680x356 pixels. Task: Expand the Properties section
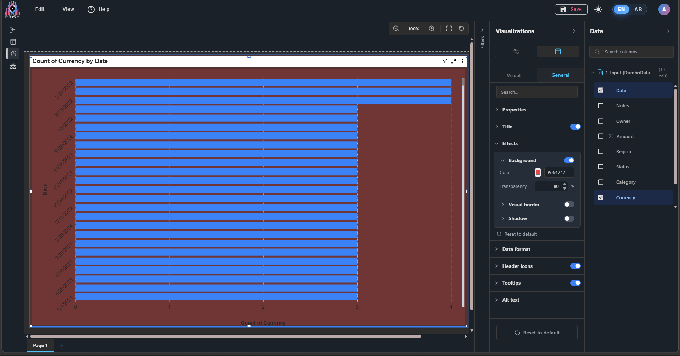point(514,110)
